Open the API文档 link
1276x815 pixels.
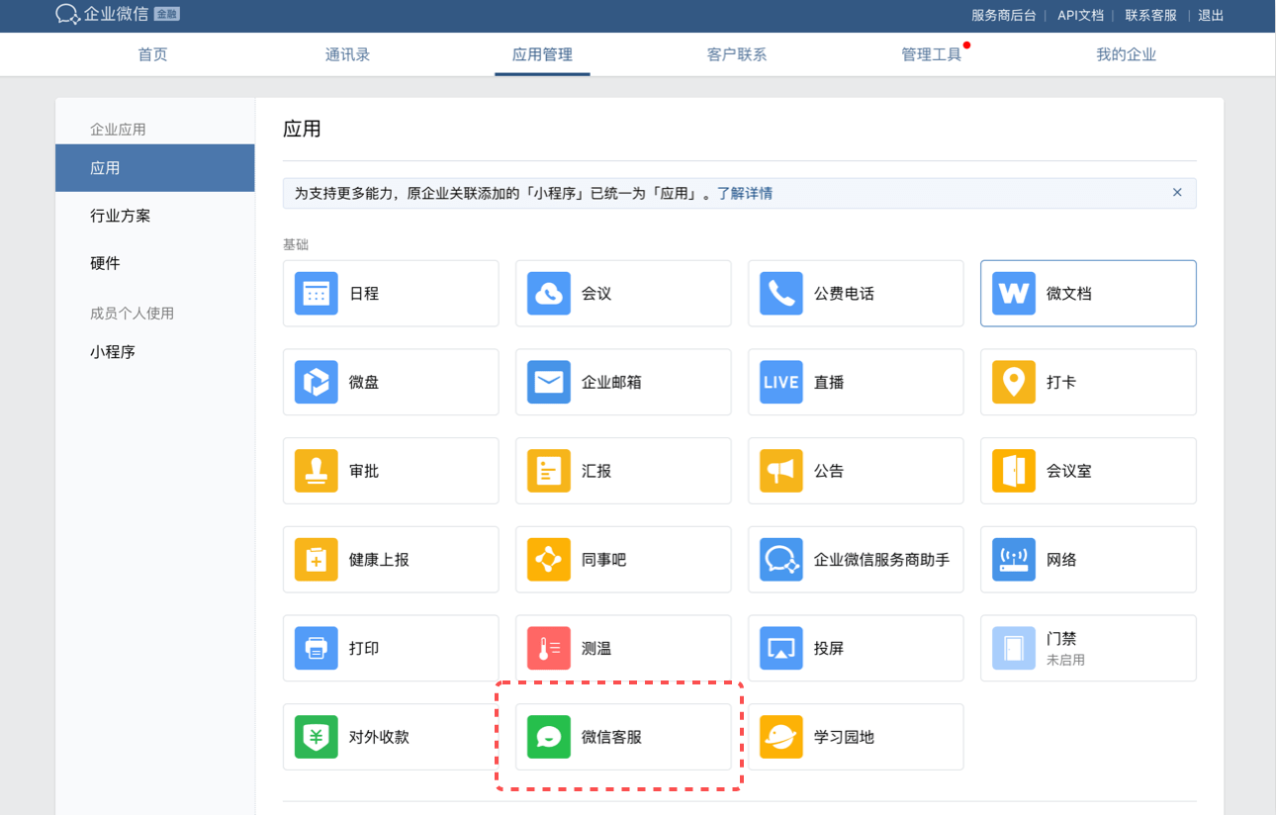[x=1080, y=15]
